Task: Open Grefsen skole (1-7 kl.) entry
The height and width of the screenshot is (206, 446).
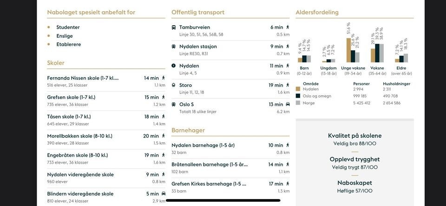Action: click(71, 97)
